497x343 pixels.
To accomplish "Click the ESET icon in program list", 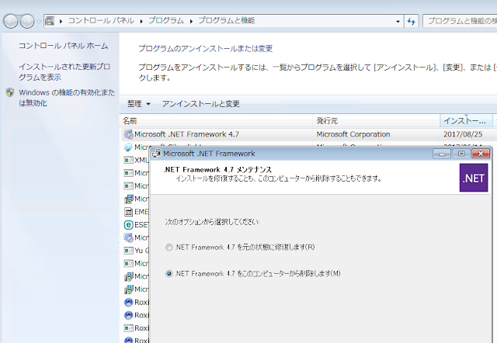I will click(x=128, y=225).
